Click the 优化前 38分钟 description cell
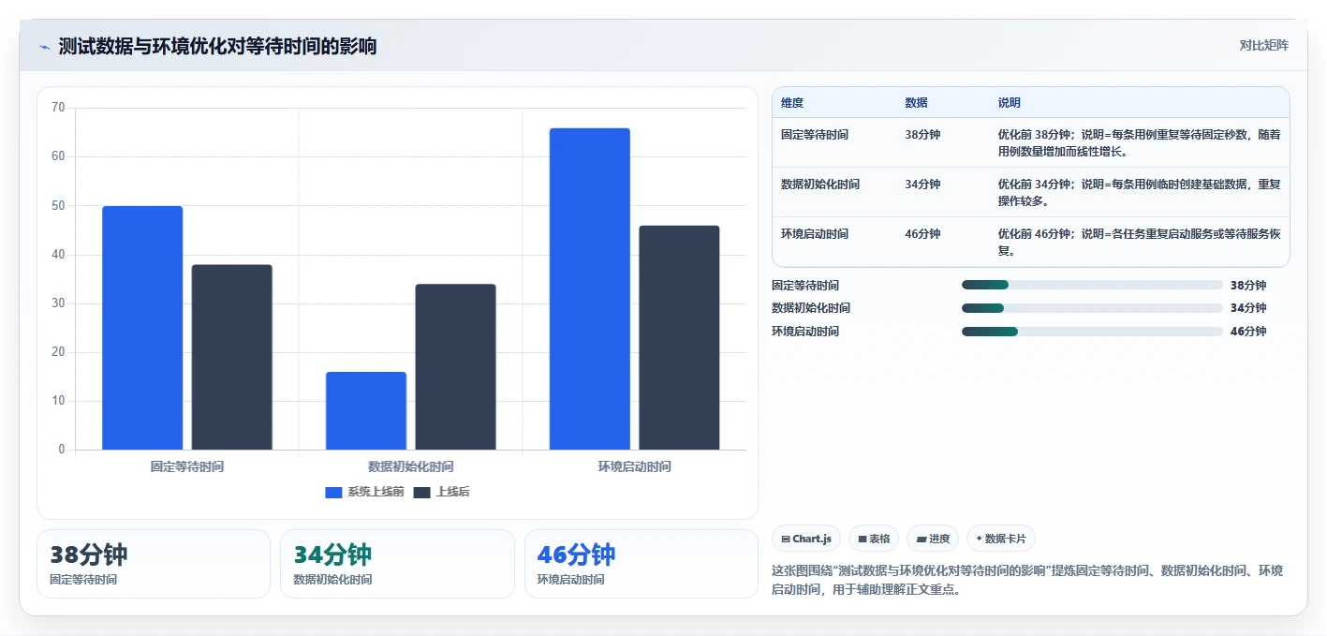The image size is (1327, 636). click(x=1139, y=143)
